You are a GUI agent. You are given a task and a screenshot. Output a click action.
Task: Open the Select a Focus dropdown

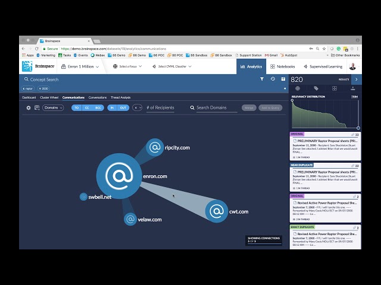click(127, 66)
